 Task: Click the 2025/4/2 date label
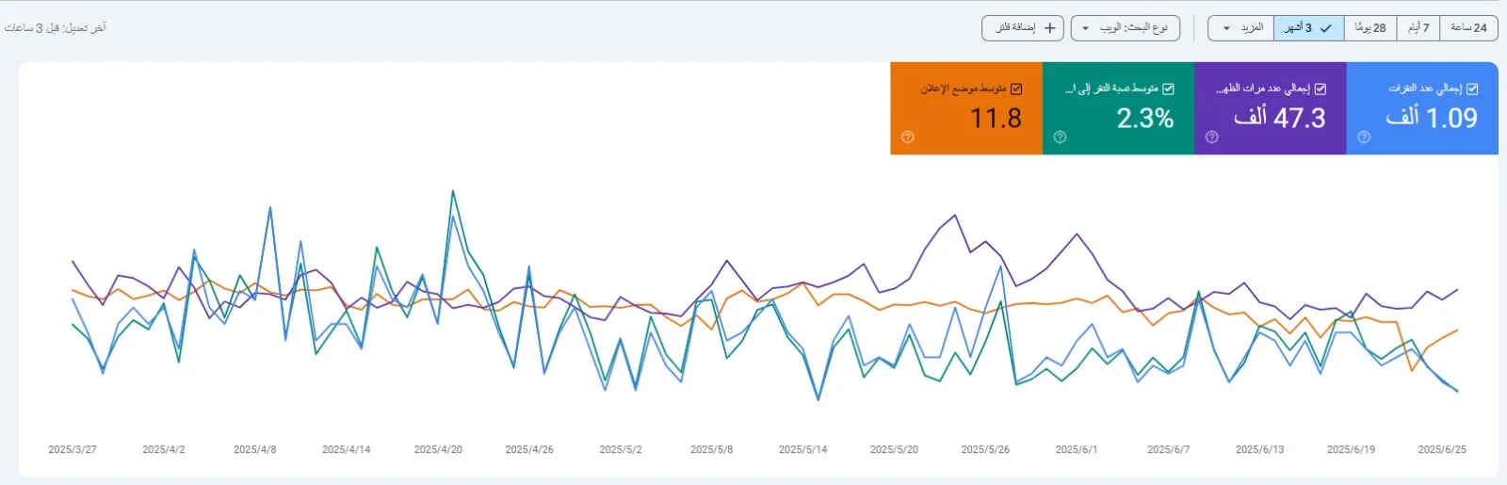(x=164, y=449)
